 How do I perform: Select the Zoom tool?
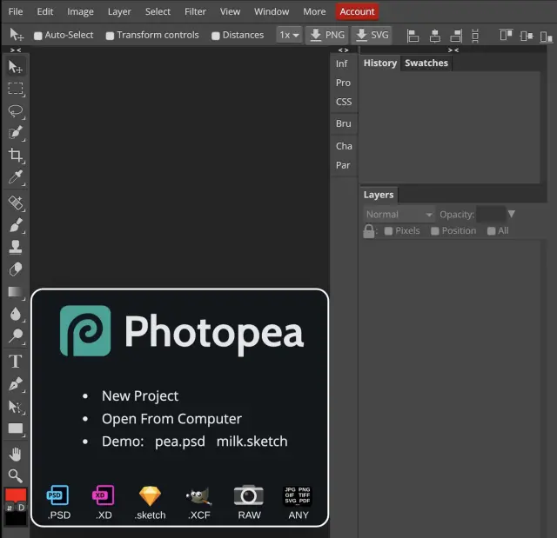16,475
